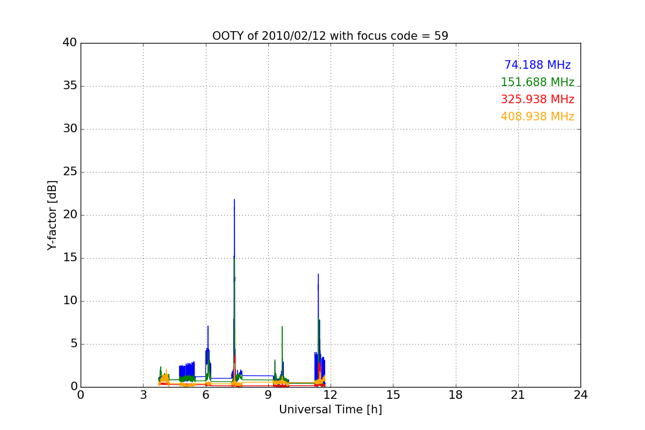Screen dimensions: 645x430
Task: Click the y-axis tick label '30'
Action: point(70,129)
